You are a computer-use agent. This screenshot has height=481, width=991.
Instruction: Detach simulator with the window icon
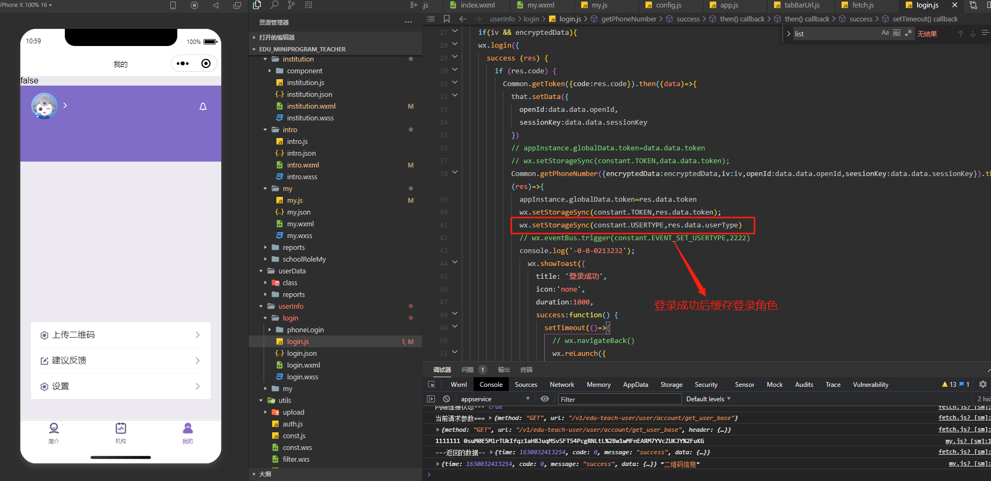[237, 5]
